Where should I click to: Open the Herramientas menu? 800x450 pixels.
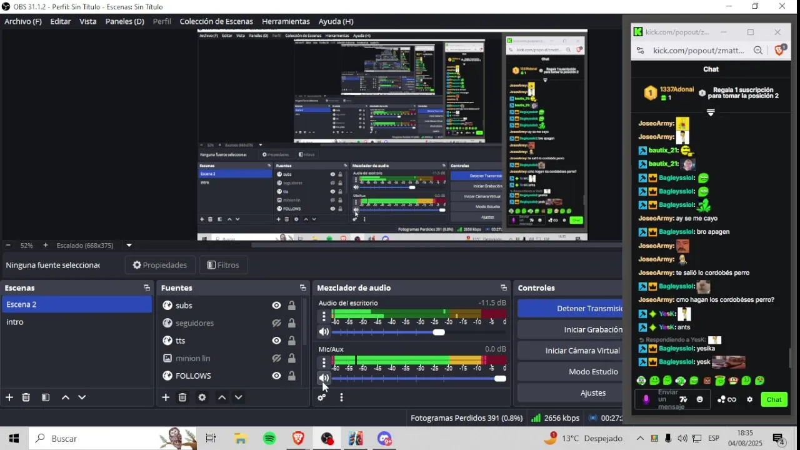pyautogui.click(x=286, y=21)
